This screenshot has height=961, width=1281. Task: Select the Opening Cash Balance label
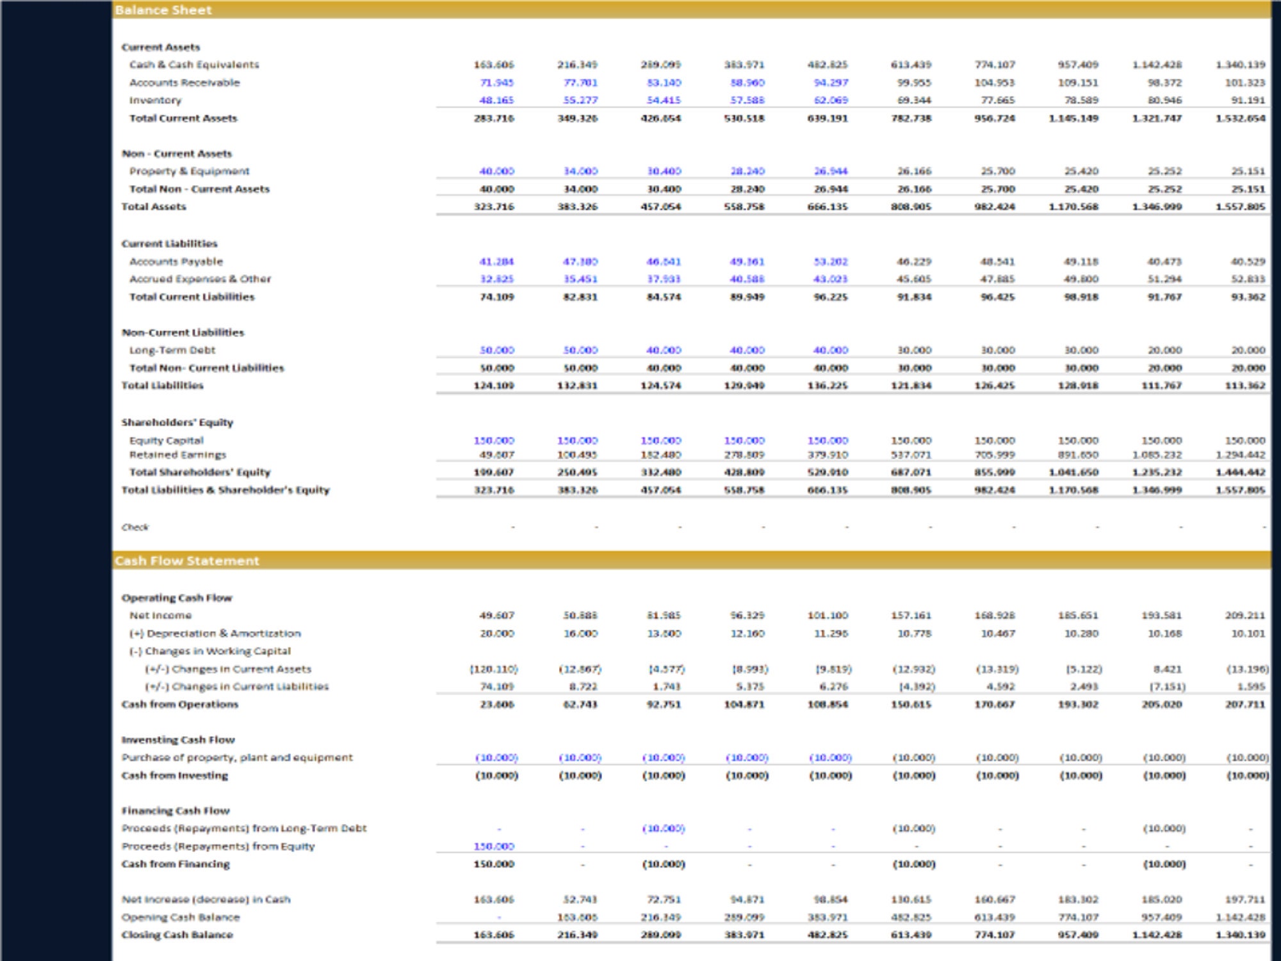pyautogui.click(x=180, y=917)
